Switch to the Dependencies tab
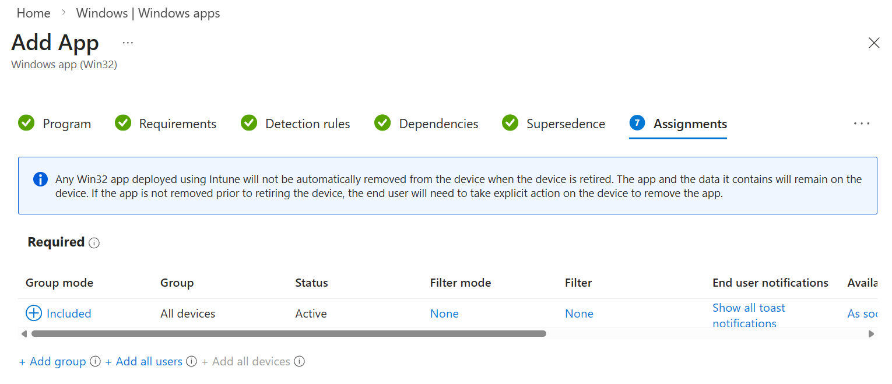Screen dimensions: 892x384 [x=438, y=124]
